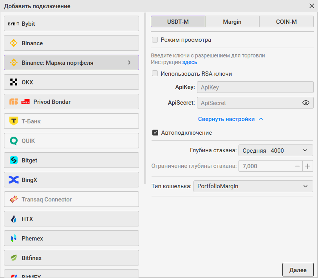Image resolution: width=318 pixels, height=278 pixels.
Task: Switch to the Margin tab
Action: click(232, 21)
